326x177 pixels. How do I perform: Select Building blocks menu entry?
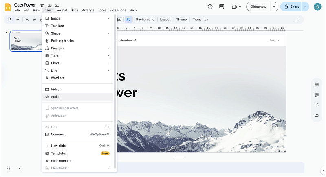click(x=77, y=41)
